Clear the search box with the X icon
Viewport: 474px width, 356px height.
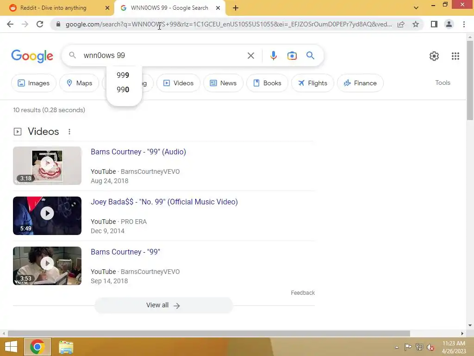(x=250, y=56)
